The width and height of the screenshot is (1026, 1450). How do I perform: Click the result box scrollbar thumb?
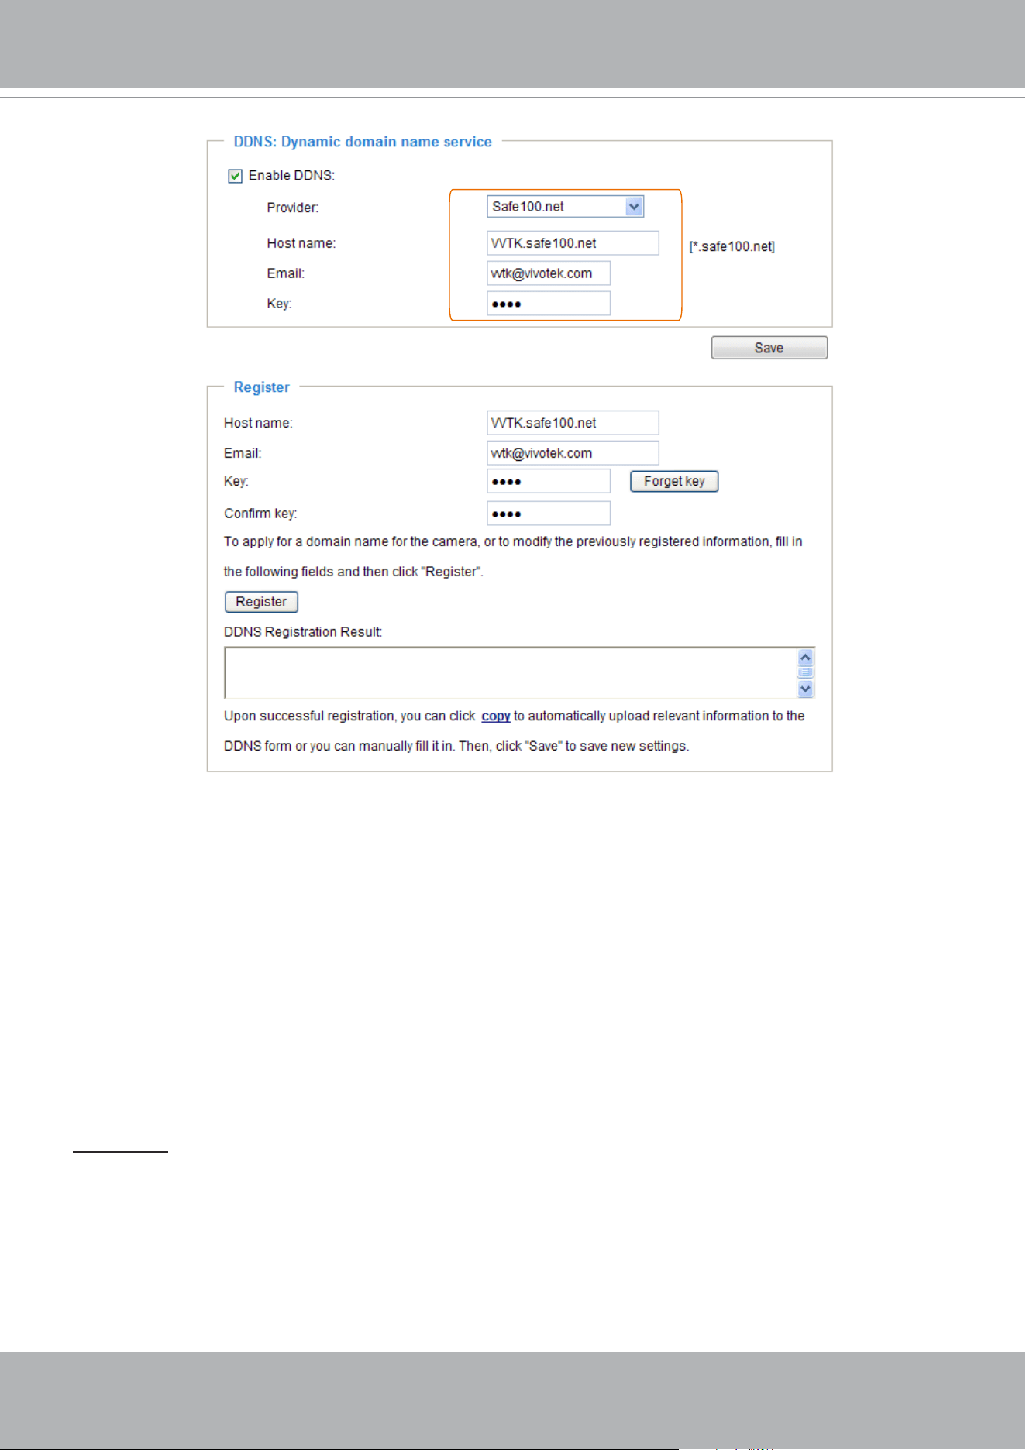[806, 672]
